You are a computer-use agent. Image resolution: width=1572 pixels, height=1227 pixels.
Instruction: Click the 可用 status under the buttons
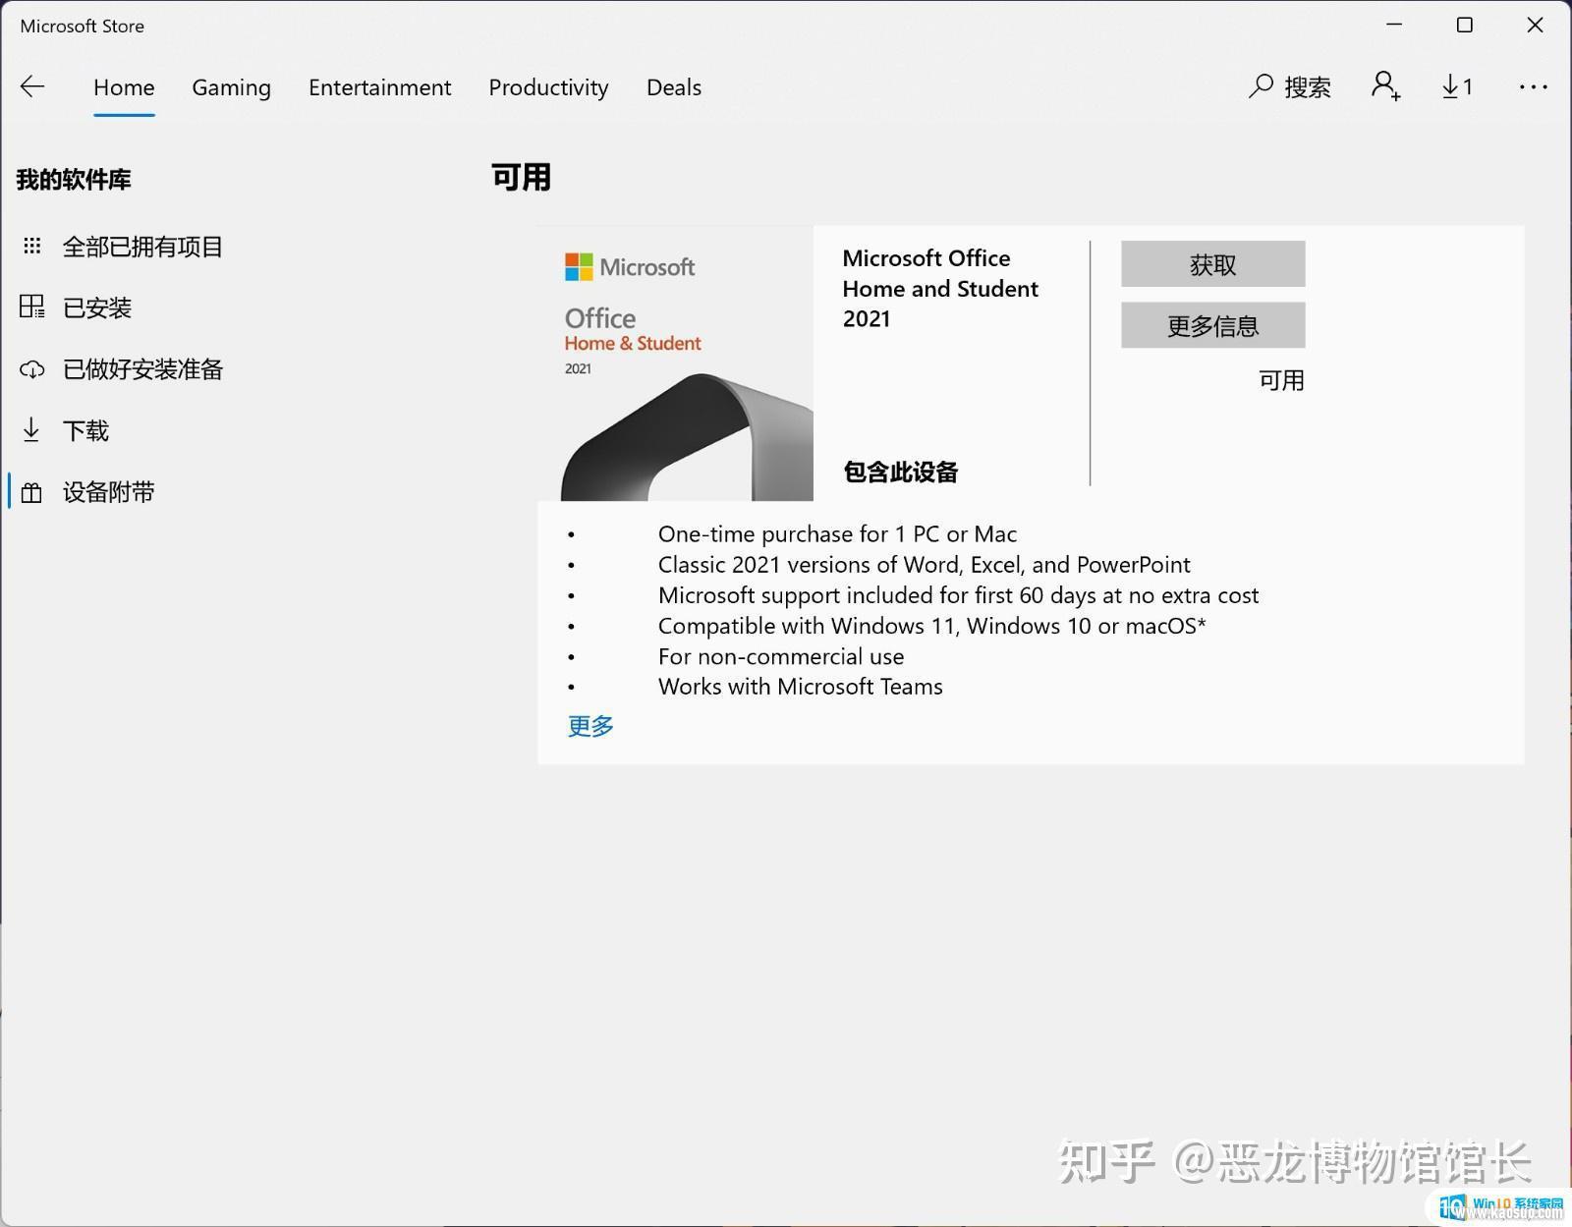pos(1281,380)
